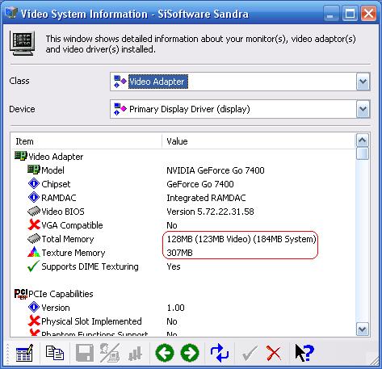Select the Texture Memory row label
The height and width of the screenshot is (369, 382).
pos(73,253)
